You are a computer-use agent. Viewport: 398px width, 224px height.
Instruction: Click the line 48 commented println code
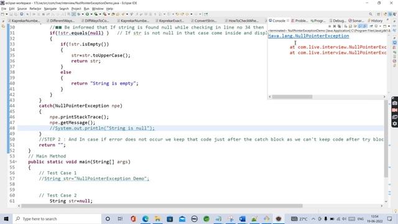[102, 128]
